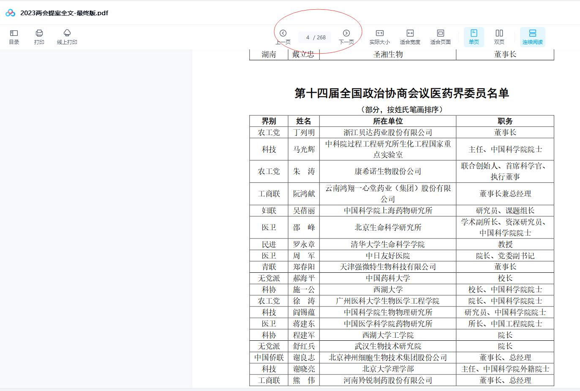Click the PDF file name in title bar
580x391 pixels.
(x=64, y=13)
